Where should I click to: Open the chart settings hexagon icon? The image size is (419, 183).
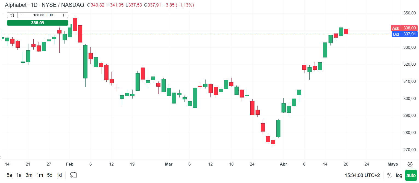410,164
